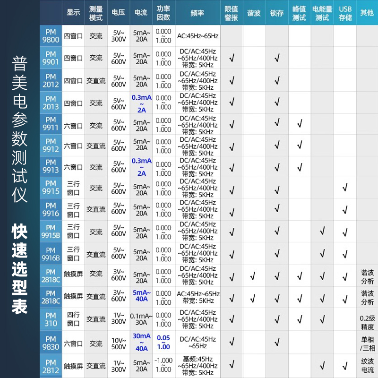Select the PM 2013 model cell
The image size is (378, 378).
pos(51,103)
